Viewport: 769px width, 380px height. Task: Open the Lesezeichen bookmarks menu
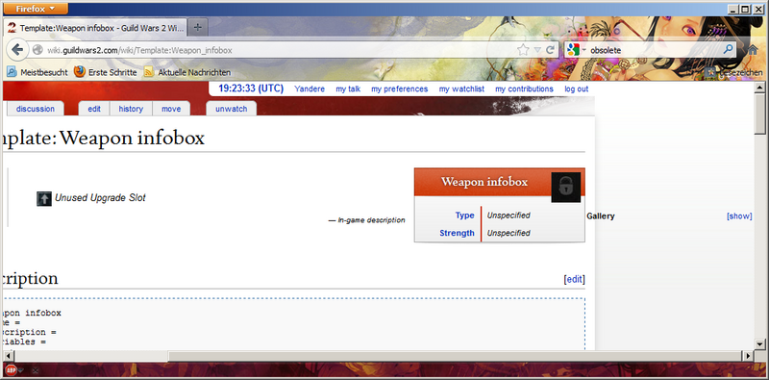pyautogui.click(x=733, y=73)
